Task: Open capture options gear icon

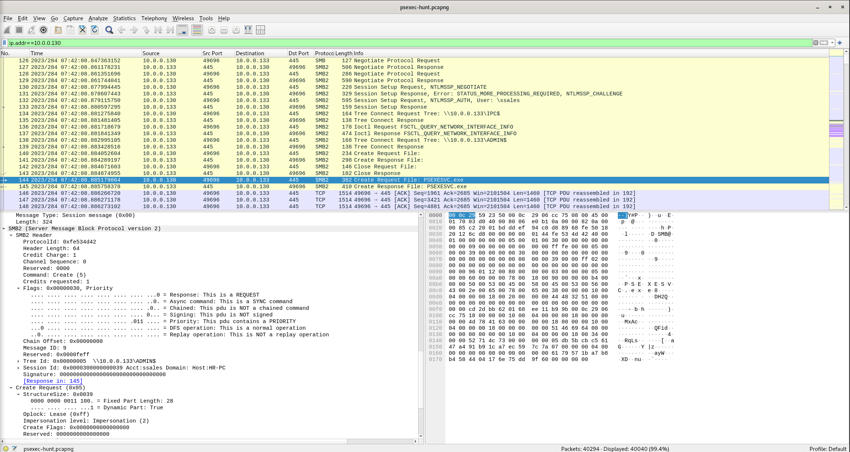Action: pos(43,30)
